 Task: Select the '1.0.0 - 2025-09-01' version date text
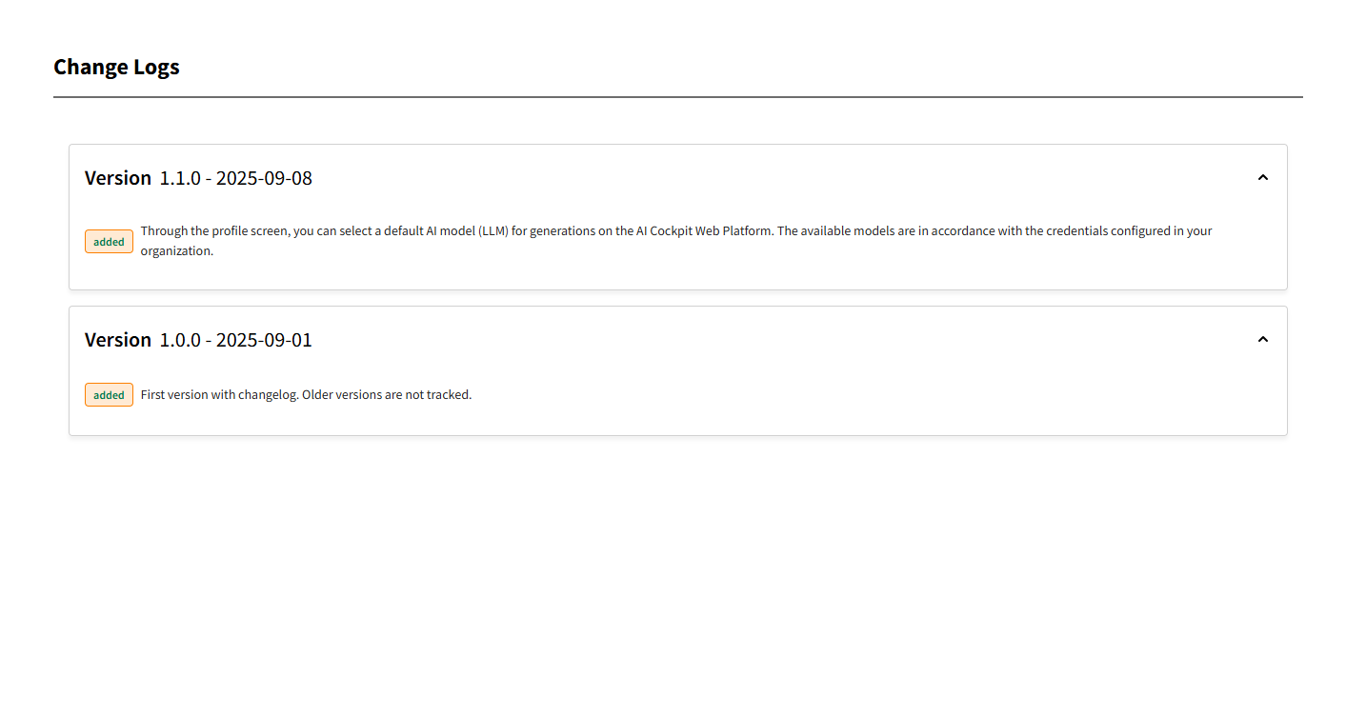235,340
